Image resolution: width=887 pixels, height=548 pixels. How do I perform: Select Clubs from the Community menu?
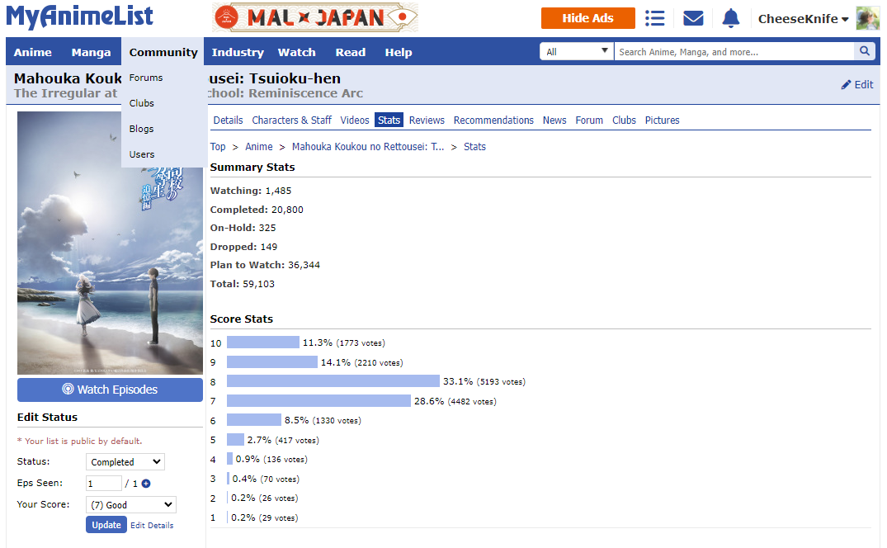pos(142,103)
